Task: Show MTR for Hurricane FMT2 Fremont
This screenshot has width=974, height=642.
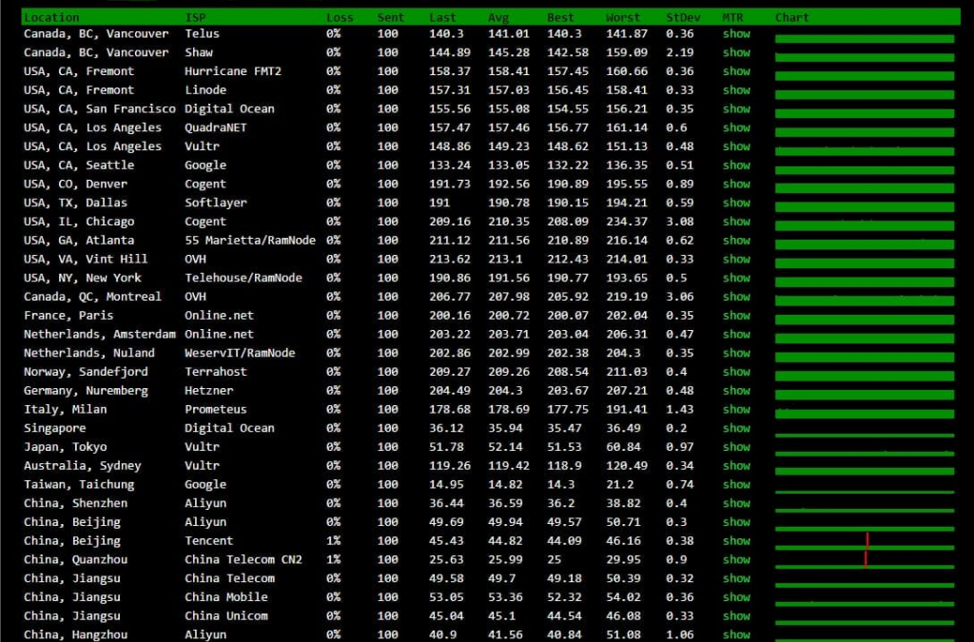Action: [736, 71]
